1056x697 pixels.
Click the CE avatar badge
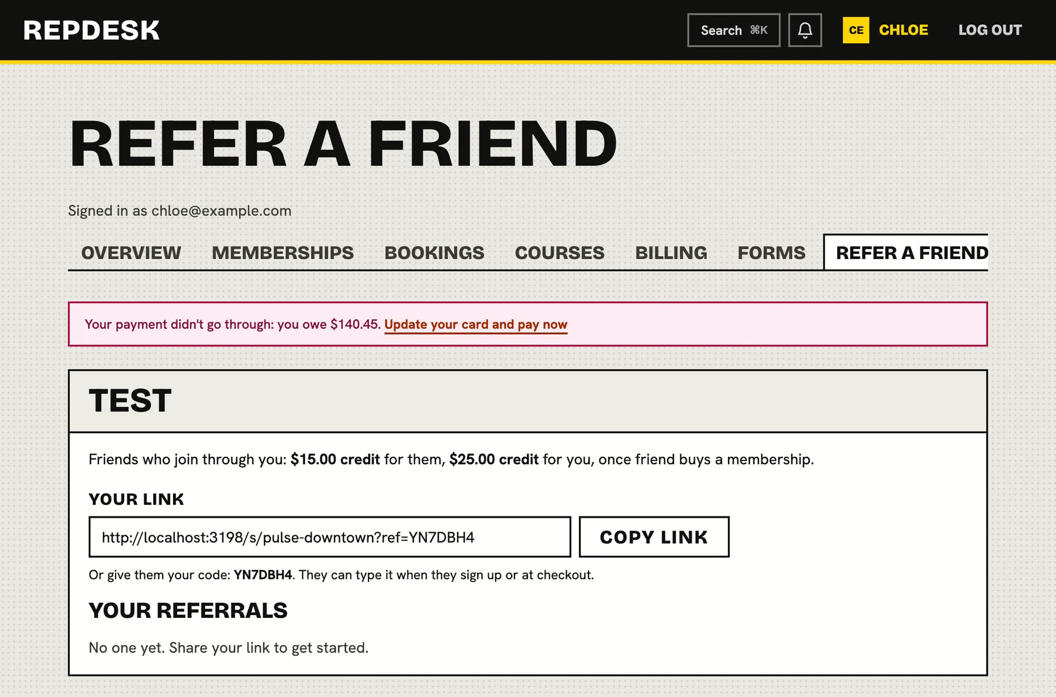coord(856,30)
